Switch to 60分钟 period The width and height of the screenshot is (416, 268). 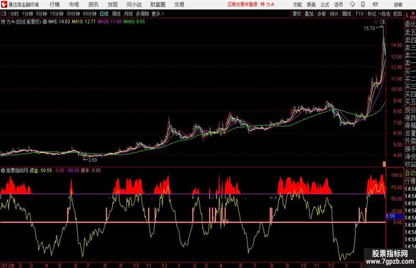[89, 14]
